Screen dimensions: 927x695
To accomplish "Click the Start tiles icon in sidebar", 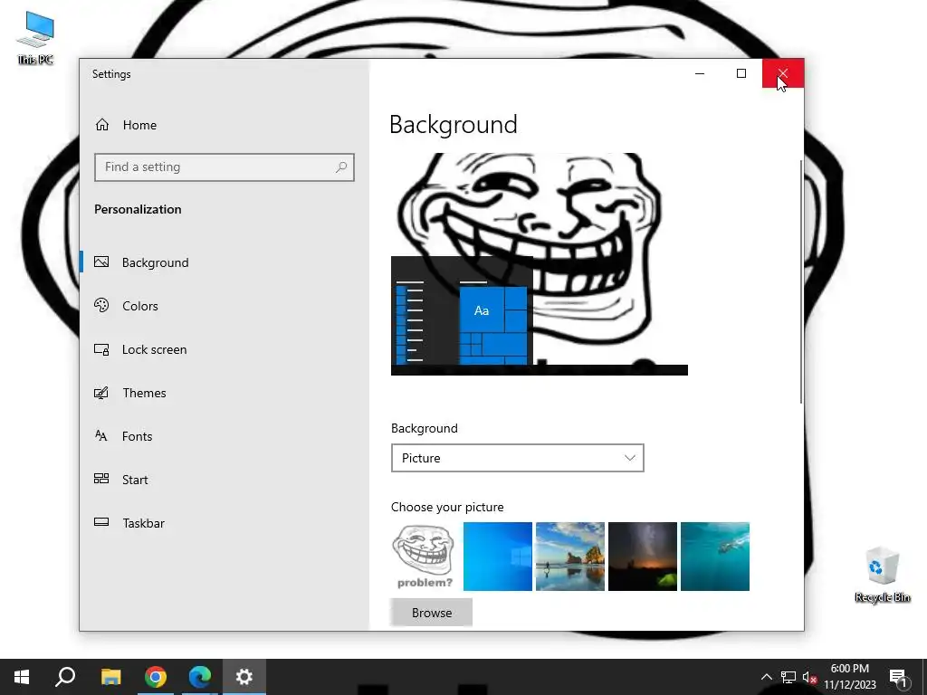I will click(101, 479).
